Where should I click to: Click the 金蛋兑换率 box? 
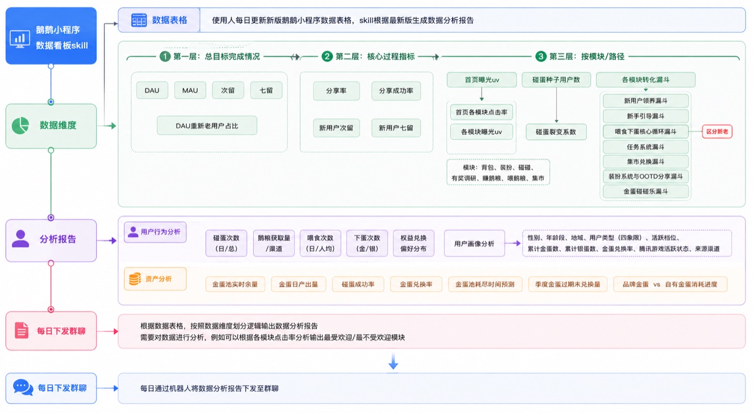[416, 284]
